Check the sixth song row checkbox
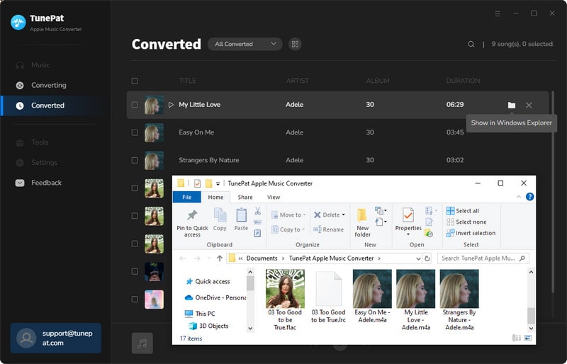The width and height of the screenshot is (567, 364). coord(135,244)
